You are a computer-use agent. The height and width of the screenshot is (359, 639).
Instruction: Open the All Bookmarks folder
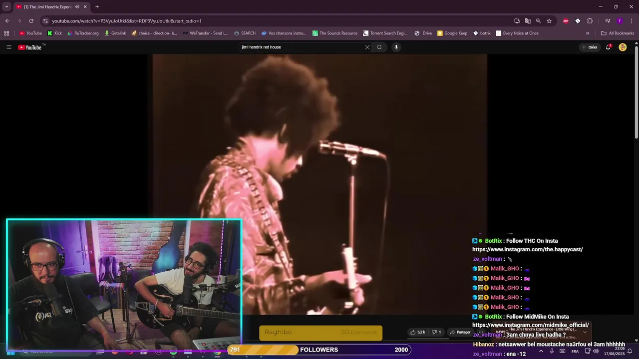[618, 33]
